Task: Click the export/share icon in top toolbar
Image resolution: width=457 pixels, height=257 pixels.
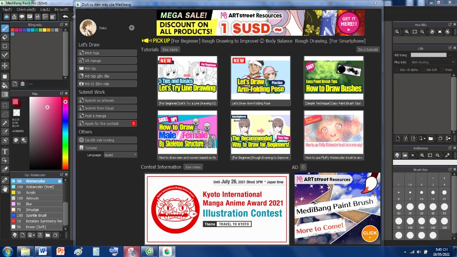Action: 14,17
